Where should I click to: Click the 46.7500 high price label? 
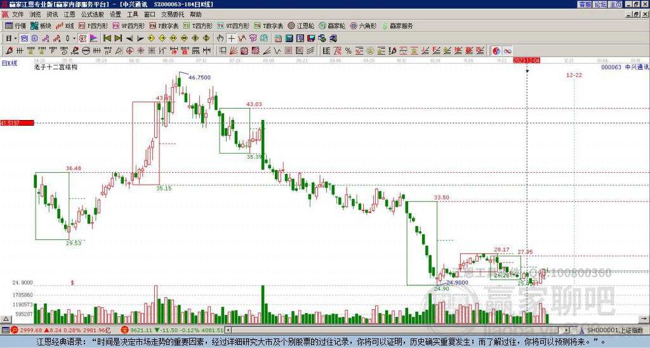(x=199, y=77)
